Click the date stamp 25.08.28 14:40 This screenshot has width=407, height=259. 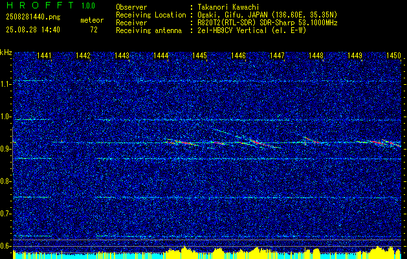click(x=33, y=30)
